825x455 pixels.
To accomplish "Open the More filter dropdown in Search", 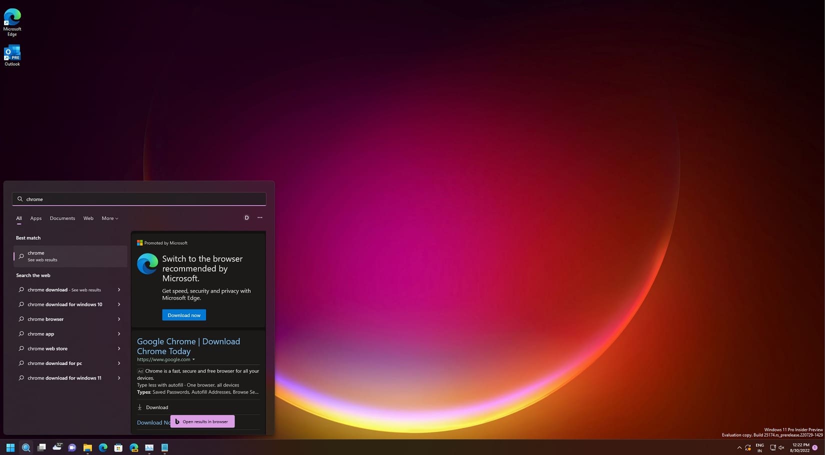I will click(109, 218).
